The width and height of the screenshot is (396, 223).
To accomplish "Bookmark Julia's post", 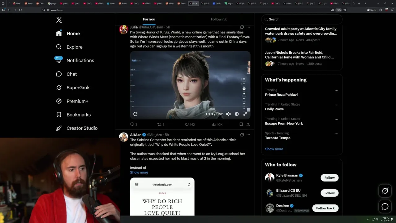I will click(241, 125).
